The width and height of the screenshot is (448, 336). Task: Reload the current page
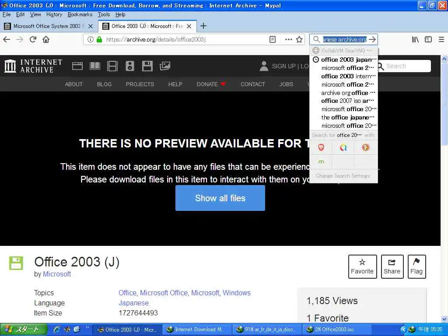(x=33, y=39)
